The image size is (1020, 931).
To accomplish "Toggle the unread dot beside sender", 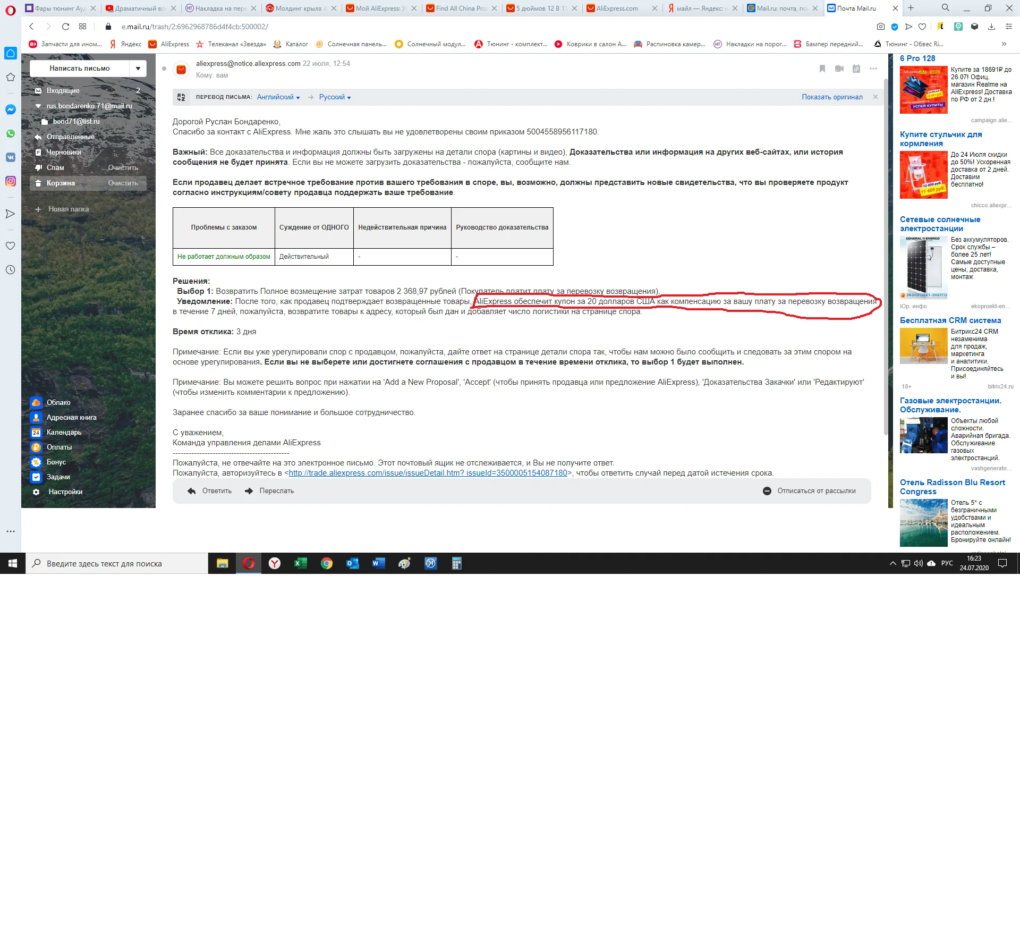I will click(x=164, y=69).
